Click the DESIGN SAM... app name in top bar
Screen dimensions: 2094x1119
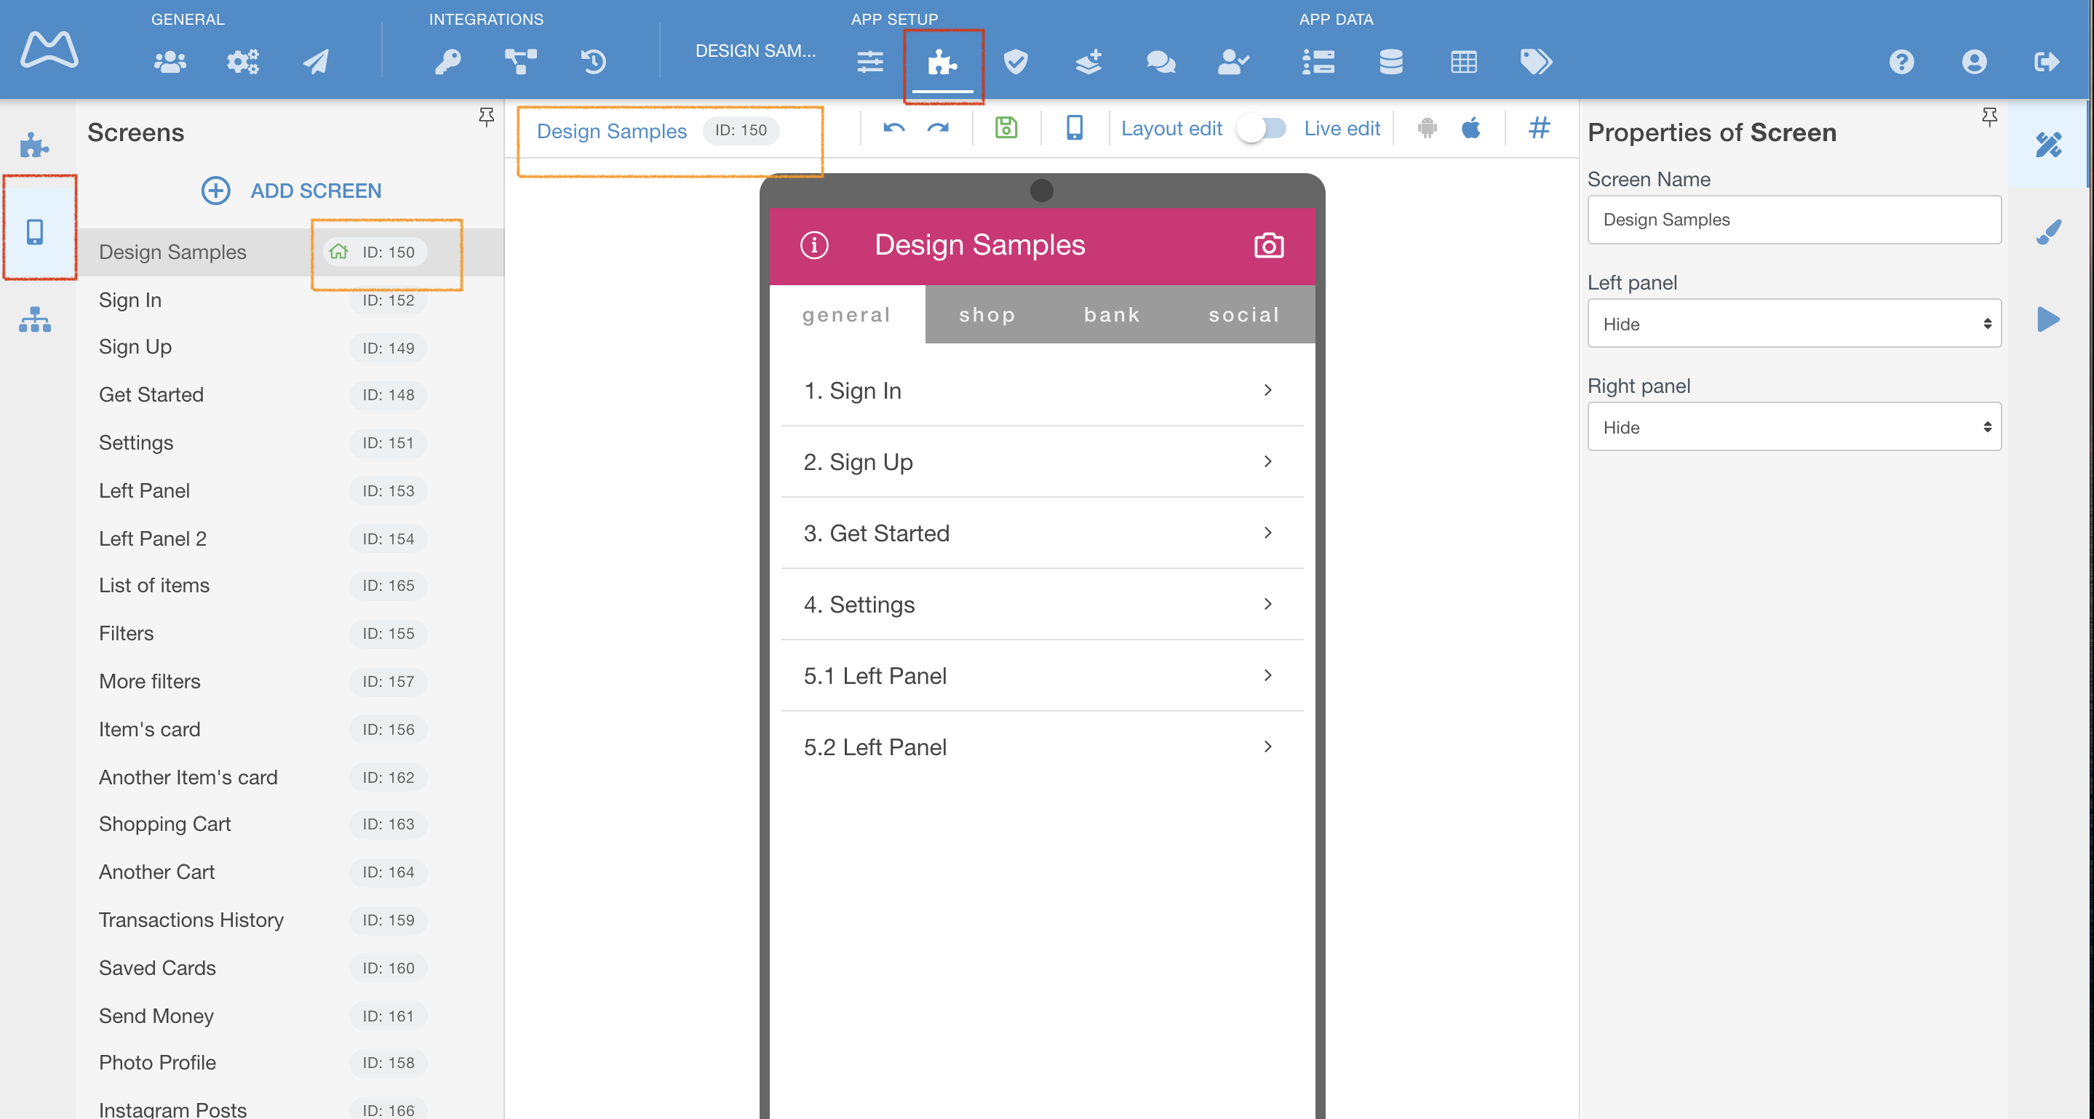pyautogui.click(x=755, y=51)
